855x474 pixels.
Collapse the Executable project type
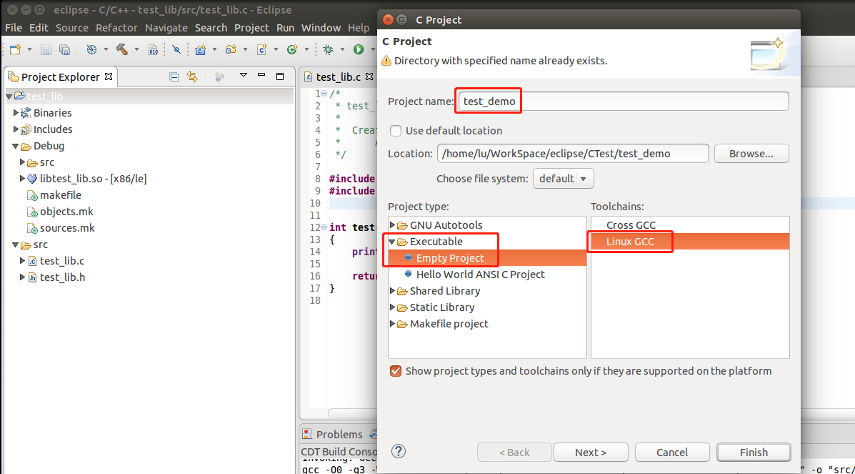click(x=393, y=242)
